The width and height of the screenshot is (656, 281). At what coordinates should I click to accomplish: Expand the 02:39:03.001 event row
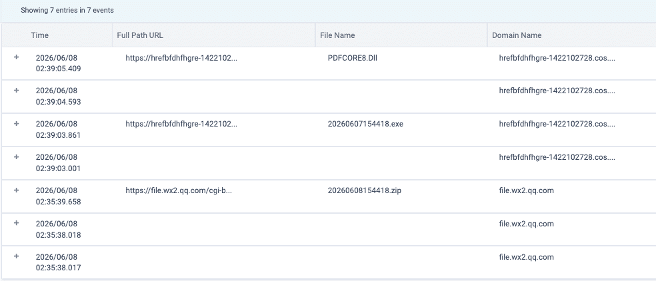[x=16, y=156]
